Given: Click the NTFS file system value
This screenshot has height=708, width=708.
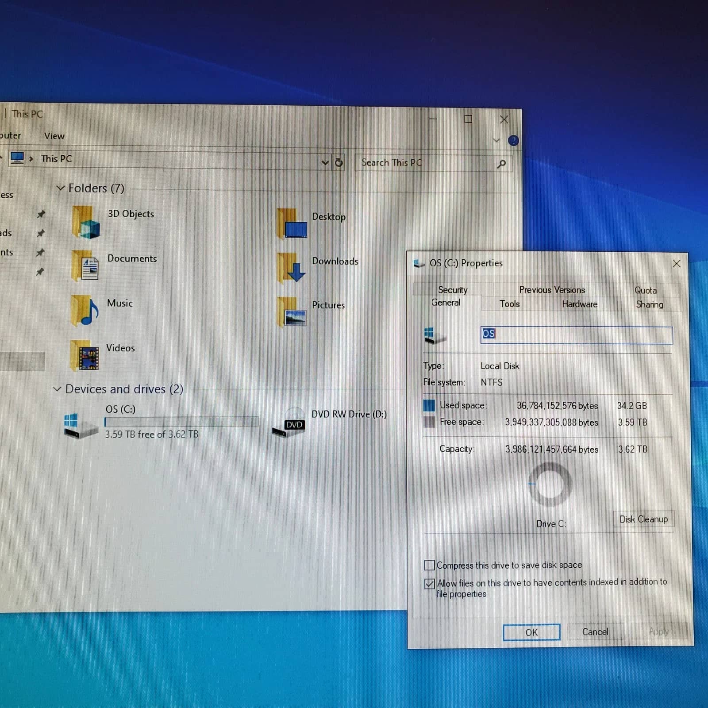Looking at the screenshot, I should pyautogui.click(x=492, y=382).
